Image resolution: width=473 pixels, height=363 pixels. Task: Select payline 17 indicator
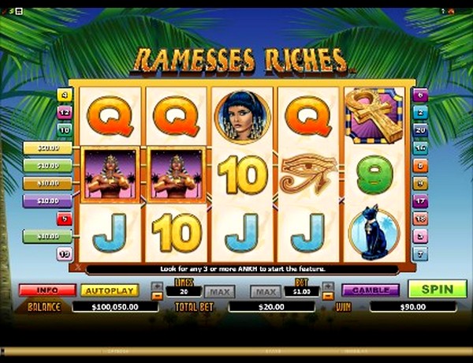(420, 201)
